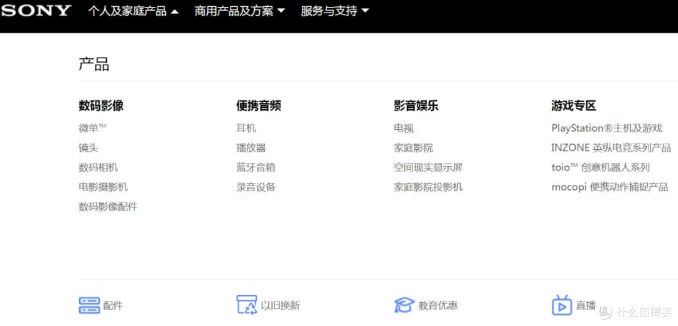Click the 配件 text label

(113, 306)
